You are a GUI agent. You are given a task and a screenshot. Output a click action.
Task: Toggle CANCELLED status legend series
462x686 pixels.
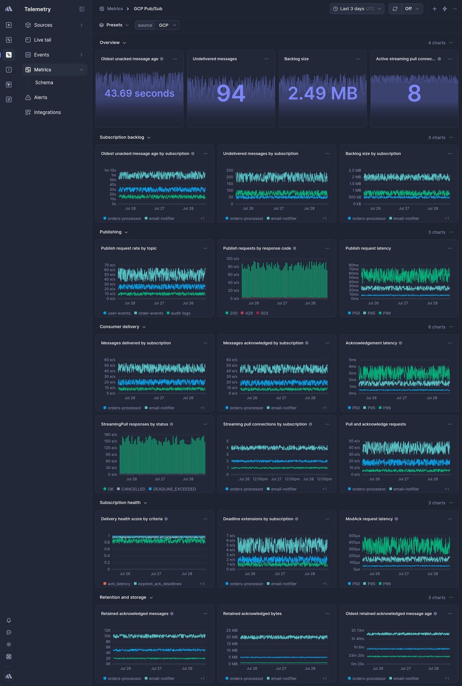tap(131, 489)
